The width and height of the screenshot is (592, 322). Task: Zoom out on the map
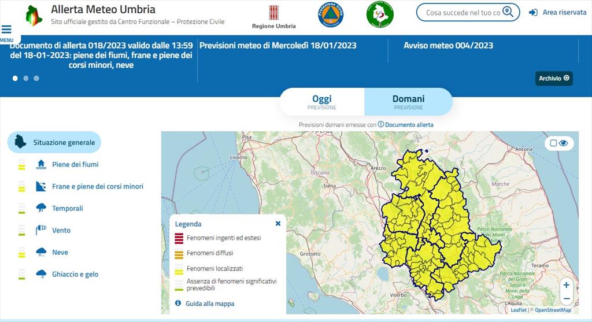point(566,299)
